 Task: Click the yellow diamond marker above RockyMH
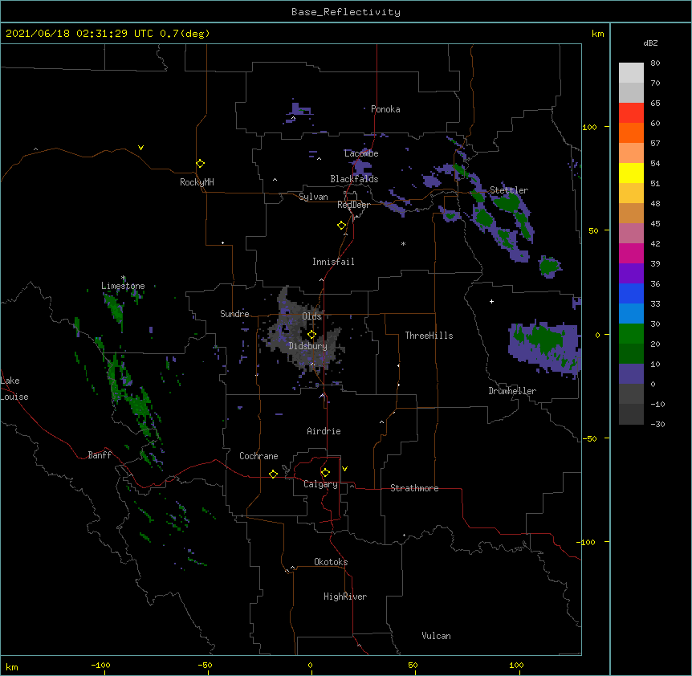point(201,164)
